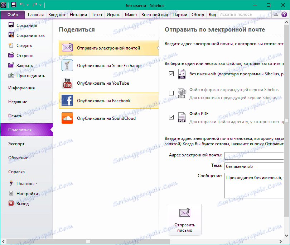290x245 pixels.
Task: Click the без имени.sib score file icon
Action: pyautogui.click(x=182, y=74)
